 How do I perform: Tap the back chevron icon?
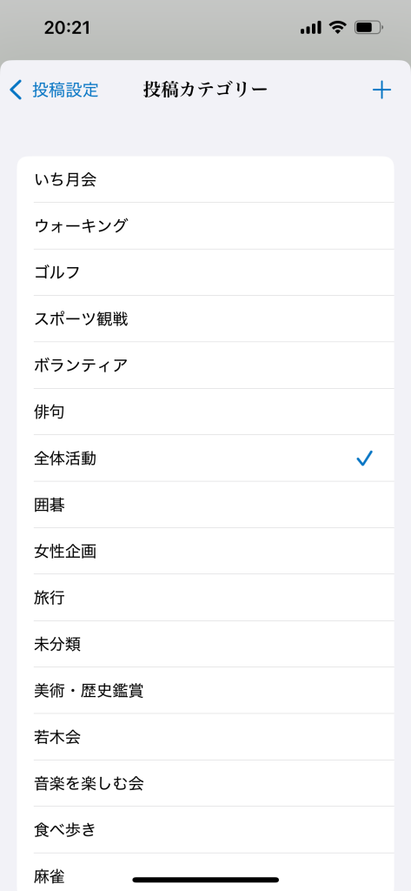17,90
